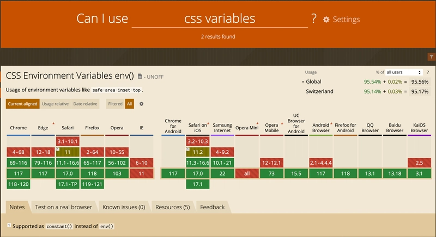Click Edge 12-18 cell
Image resolution: width=436 pixels, height=237 pixels.
point(43,152)
